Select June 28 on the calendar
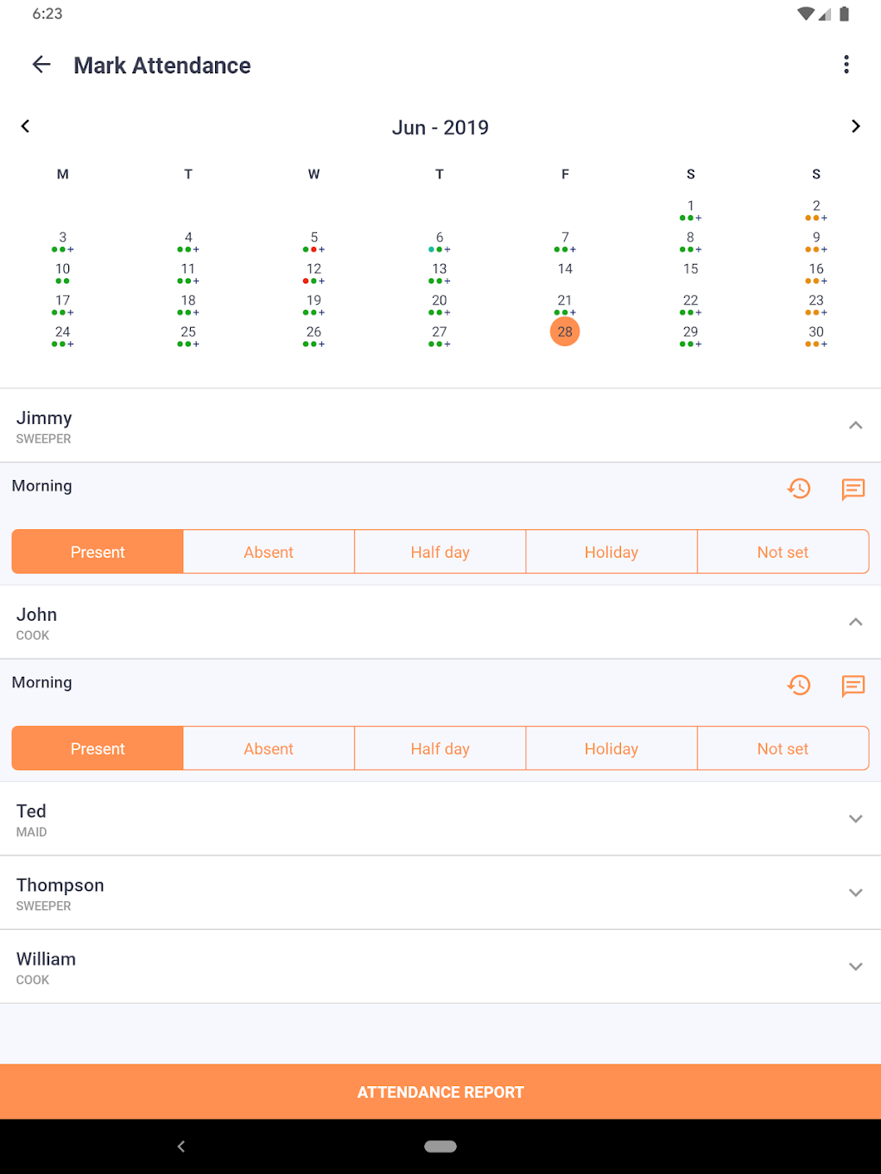Screen dimensions: 881x1174 pos(565,331)
